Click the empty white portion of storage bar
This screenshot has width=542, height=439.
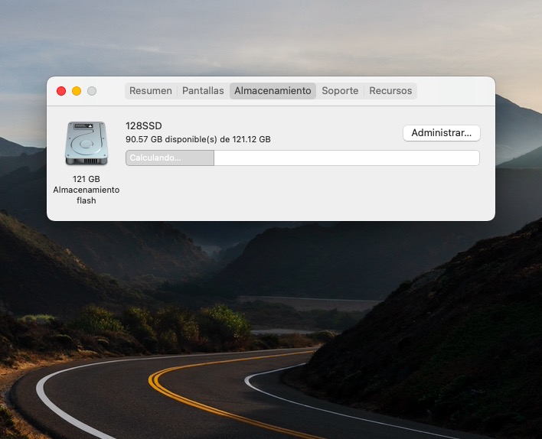346,158
